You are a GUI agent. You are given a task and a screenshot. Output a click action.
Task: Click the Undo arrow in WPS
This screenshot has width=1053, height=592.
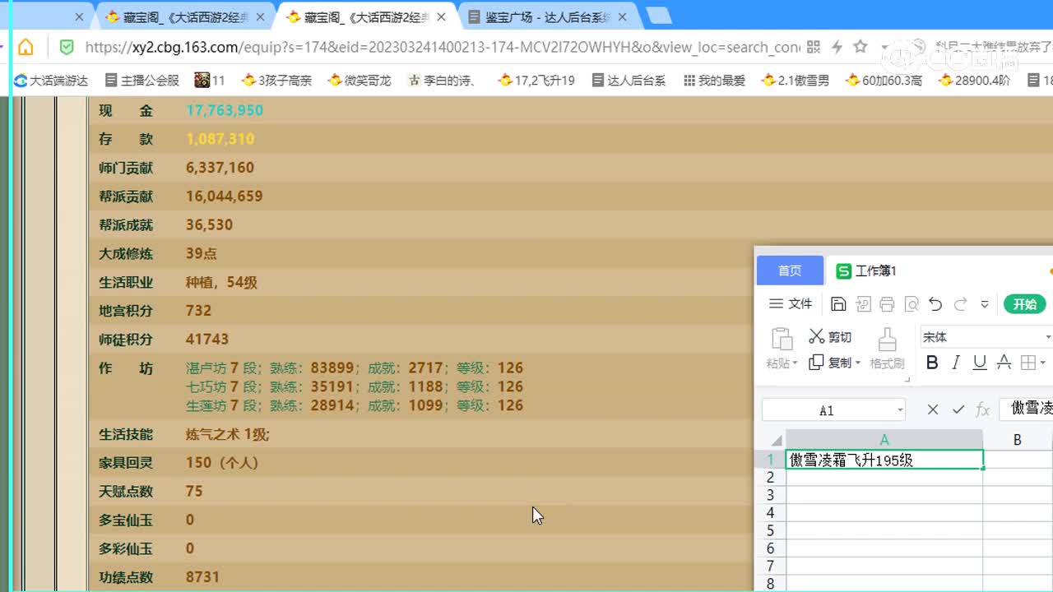(935, 304)
